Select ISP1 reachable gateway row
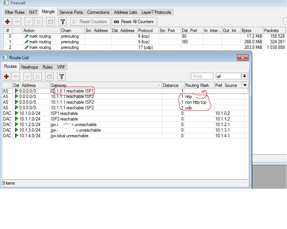This screenshot has width=287, height=229. (x=125, y=113)
